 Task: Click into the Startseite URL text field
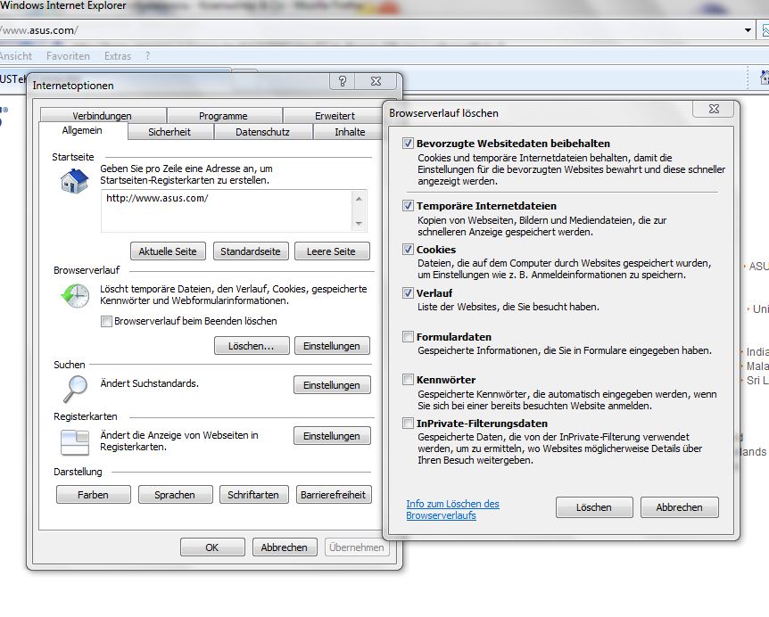click(x=227, y=210)
